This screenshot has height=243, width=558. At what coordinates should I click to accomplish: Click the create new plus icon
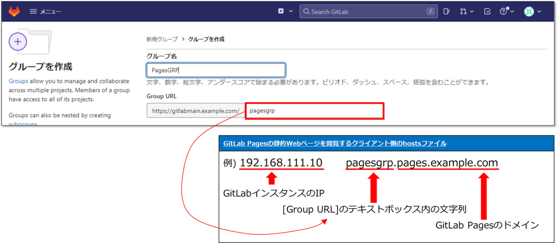coord(281,11)
